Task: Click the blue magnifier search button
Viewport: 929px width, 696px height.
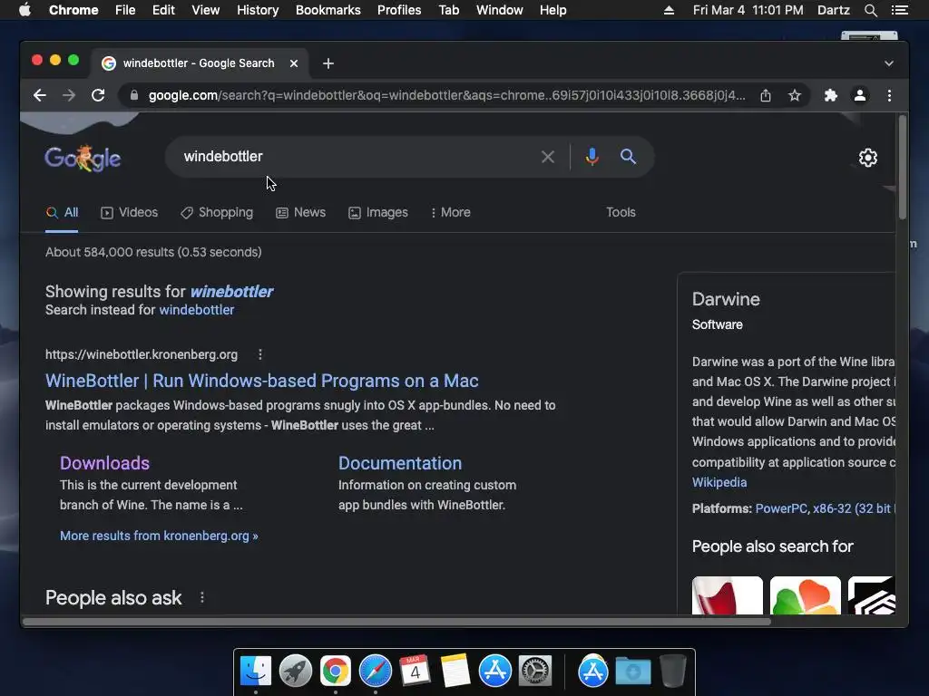Action: click(x=628, y=157)
